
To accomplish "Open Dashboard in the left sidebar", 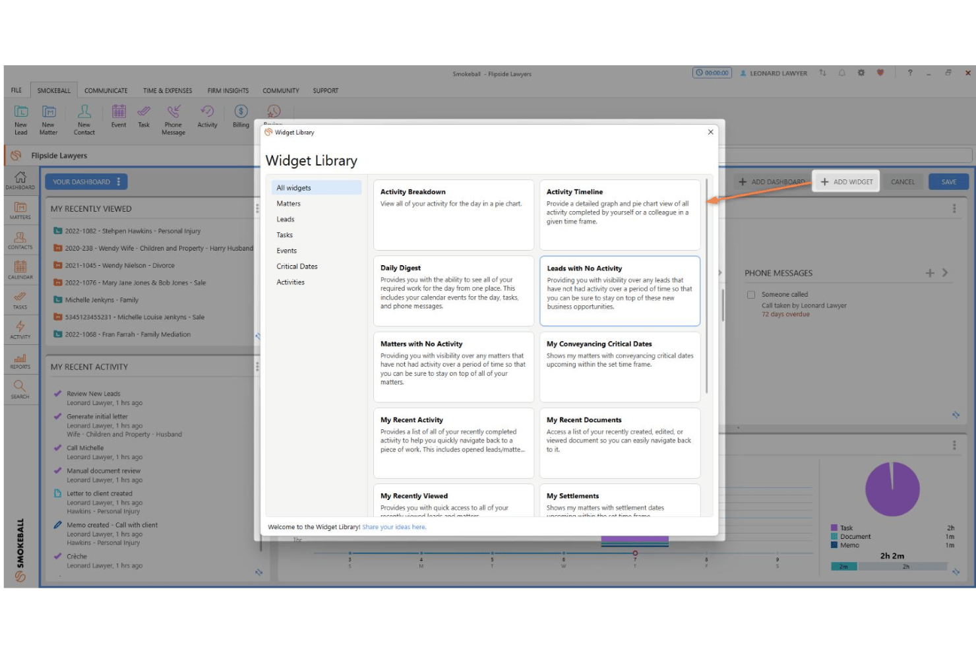I will tap(20, 180).
